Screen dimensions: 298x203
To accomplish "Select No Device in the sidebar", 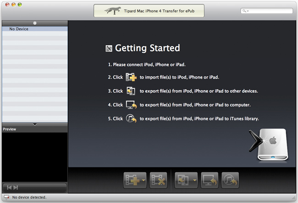I will (x=35, y=29).
